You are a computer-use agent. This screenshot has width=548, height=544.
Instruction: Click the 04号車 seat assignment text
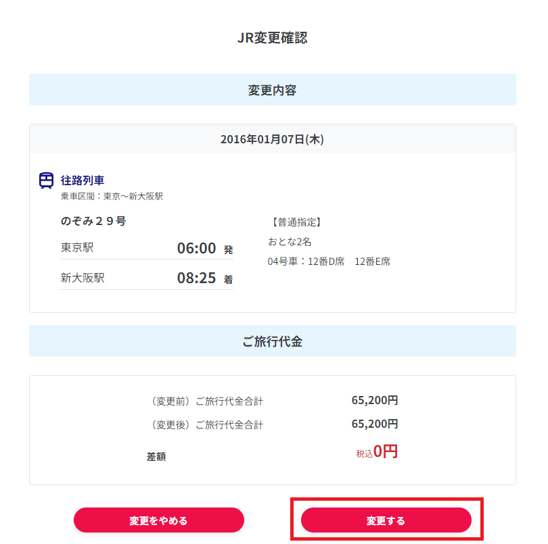click(x=329, y=262)
